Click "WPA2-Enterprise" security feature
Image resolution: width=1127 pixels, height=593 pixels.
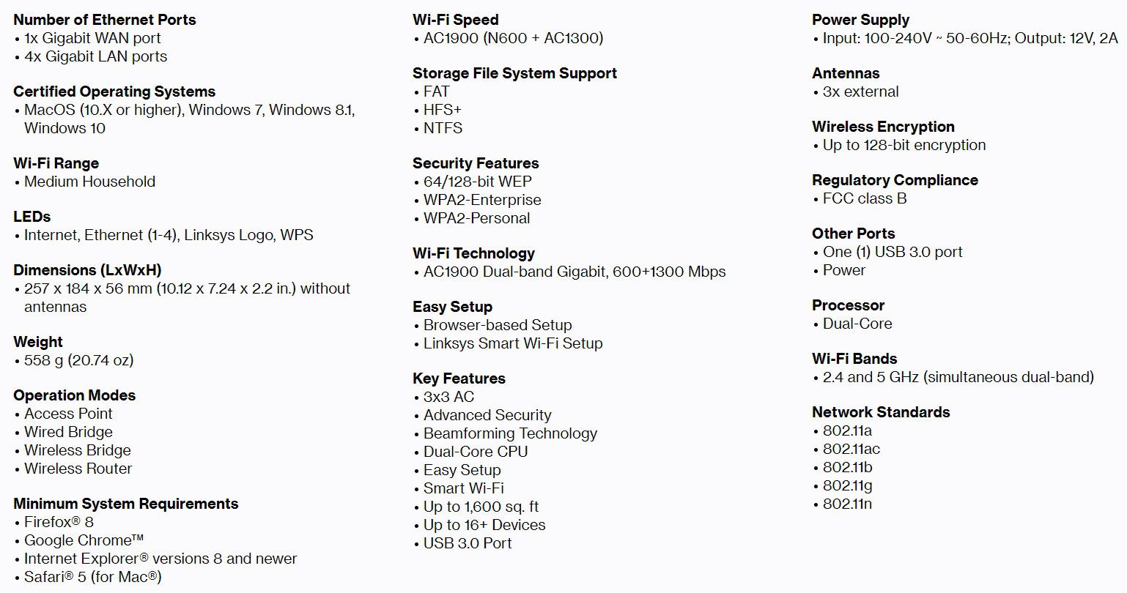click(x=482, y=200)
